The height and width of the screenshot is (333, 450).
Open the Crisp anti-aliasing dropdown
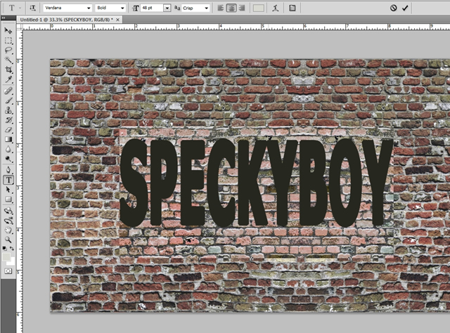tap(206, 8)
